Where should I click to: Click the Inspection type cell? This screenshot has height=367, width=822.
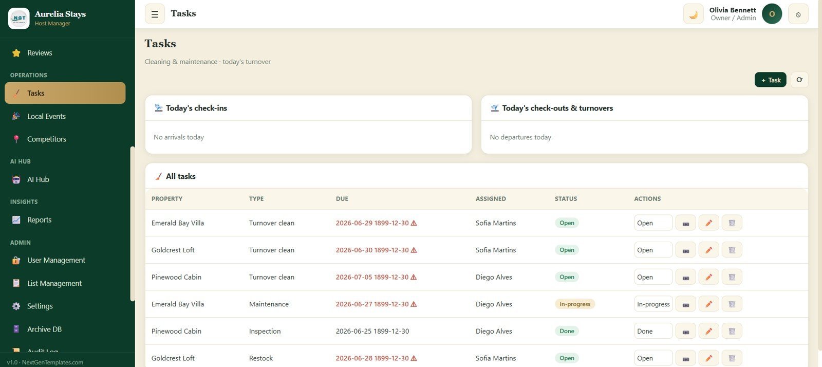(265, 331)
